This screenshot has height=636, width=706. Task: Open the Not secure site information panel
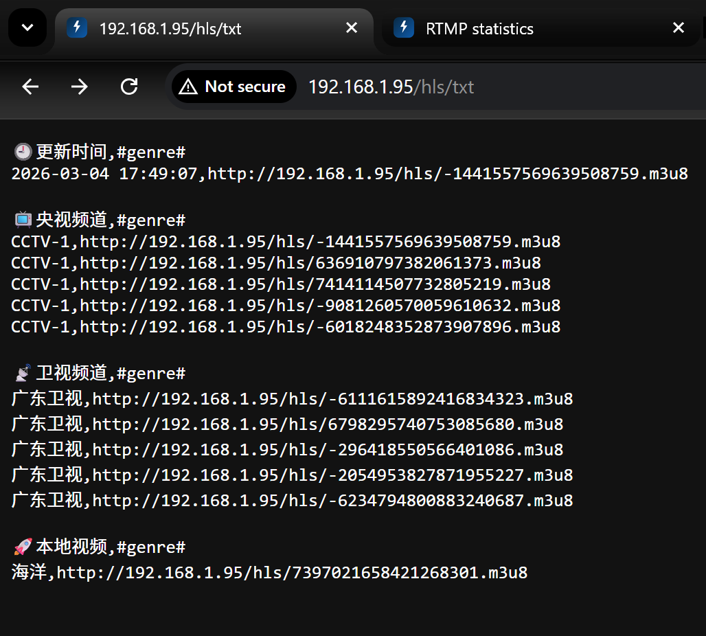[234, 86]
